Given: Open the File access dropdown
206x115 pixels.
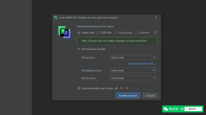Looking at the screenshot, I should [133, 58].
